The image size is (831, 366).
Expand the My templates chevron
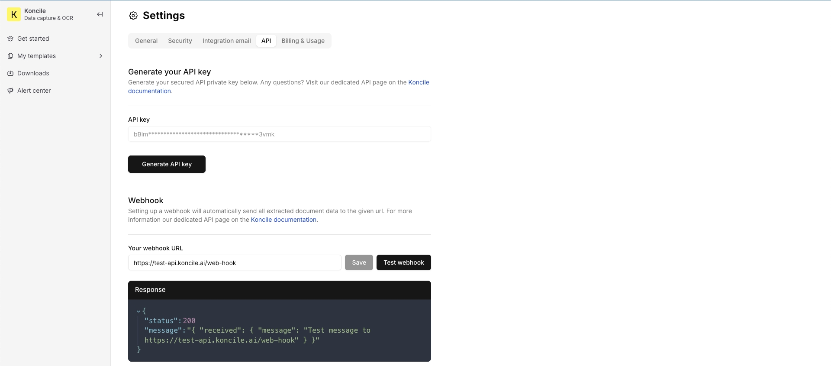point(101,56)
